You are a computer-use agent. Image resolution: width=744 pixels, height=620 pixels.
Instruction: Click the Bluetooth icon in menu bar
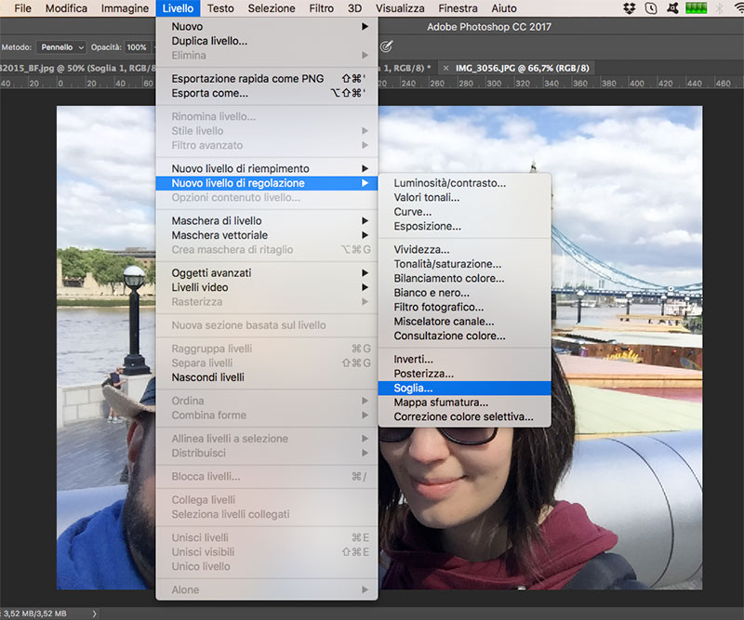(719, 8)
